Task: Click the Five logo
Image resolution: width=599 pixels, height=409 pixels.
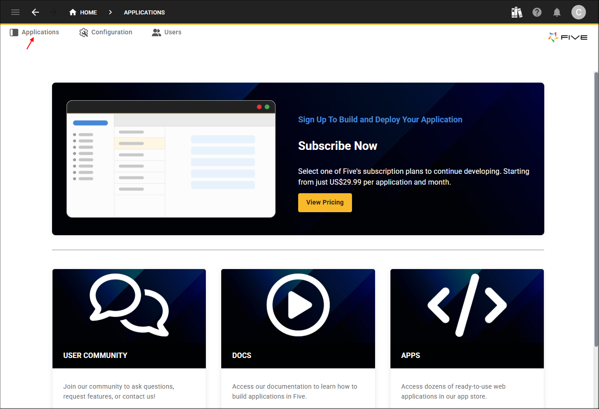Action: click(x=568, y=37)
